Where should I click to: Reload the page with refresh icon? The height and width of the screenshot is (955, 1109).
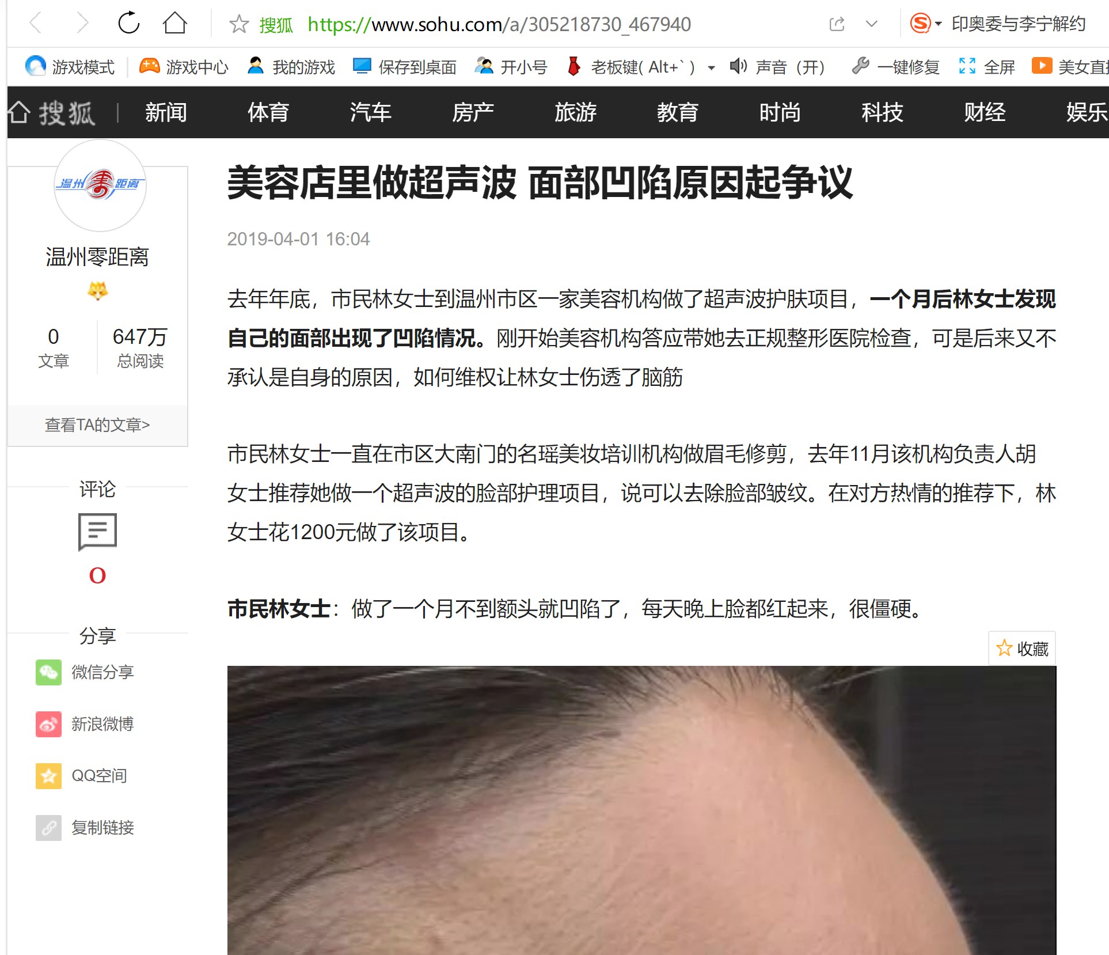coord(129,24)
